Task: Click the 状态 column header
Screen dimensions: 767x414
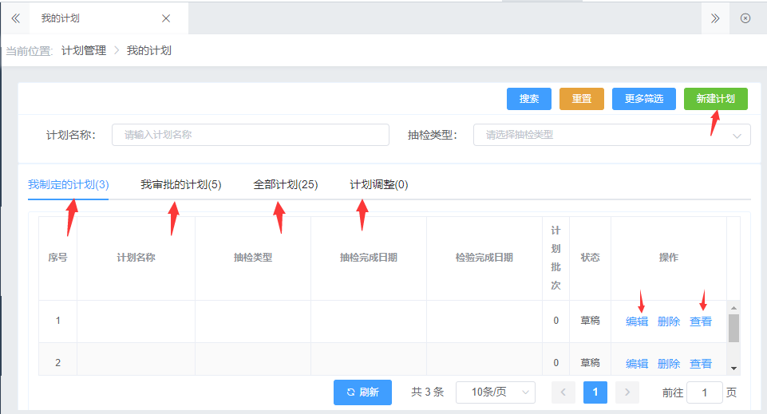Action: 590,258
